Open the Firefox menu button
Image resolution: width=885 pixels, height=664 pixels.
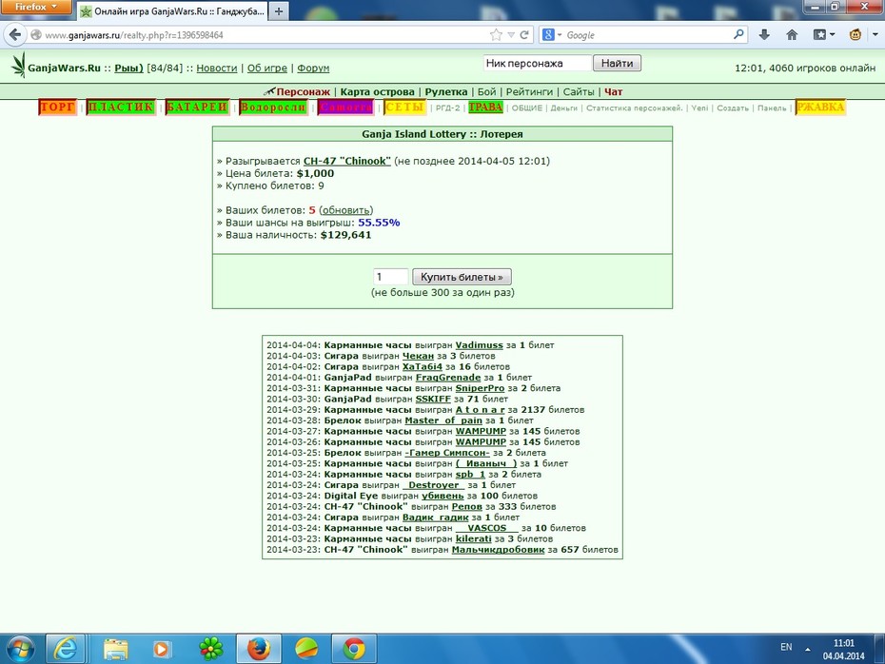[x=36, y=7]
